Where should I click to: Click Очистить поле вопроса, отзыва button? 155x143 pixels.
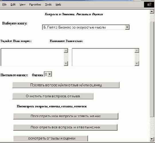pos(53,96)
